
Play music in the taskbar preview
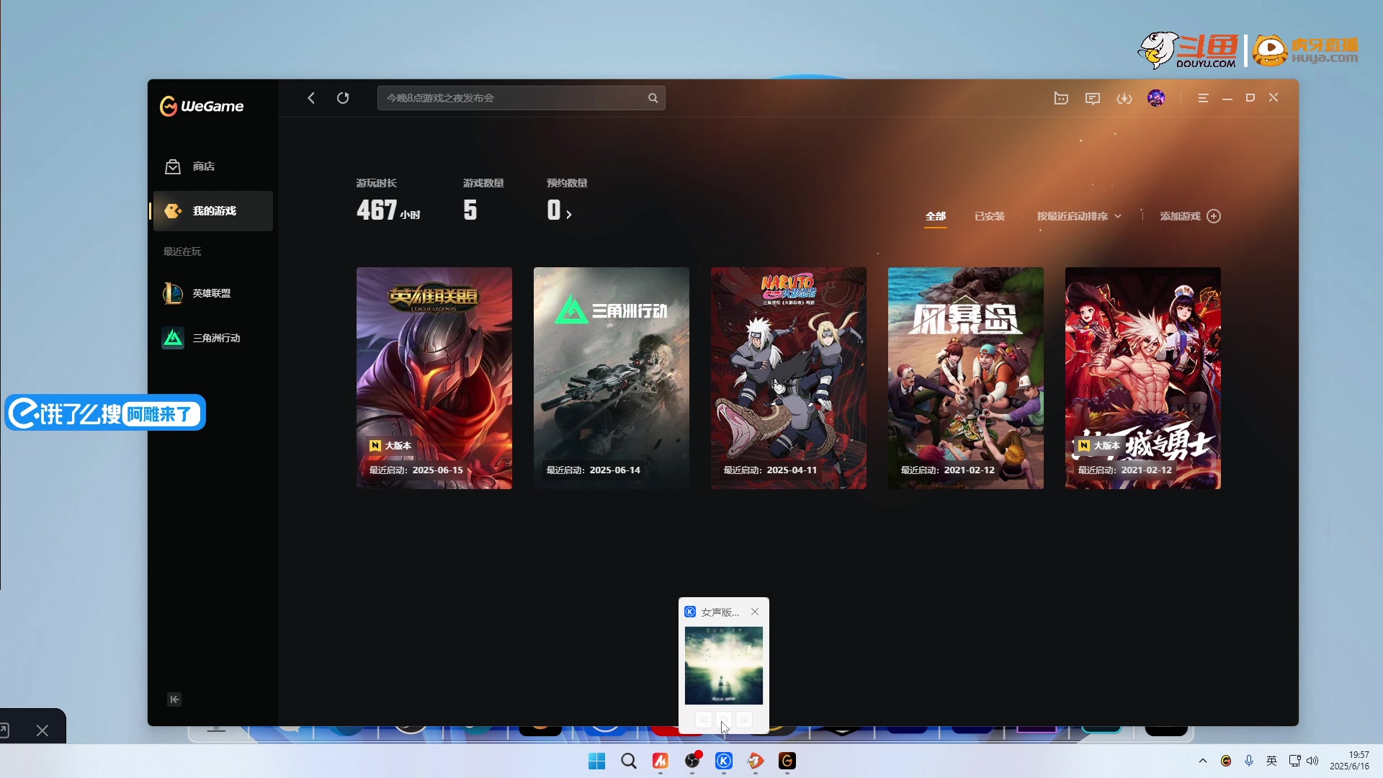coord(724,720)
